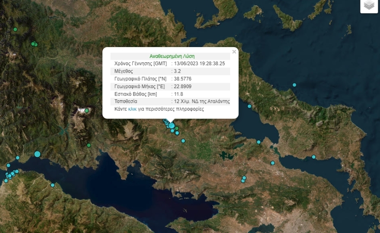Screen dimensions: 380x233
Task: Click the 'Γεωγραφικό Πλάτος [°N]' label
Action: tap(140, 79)
